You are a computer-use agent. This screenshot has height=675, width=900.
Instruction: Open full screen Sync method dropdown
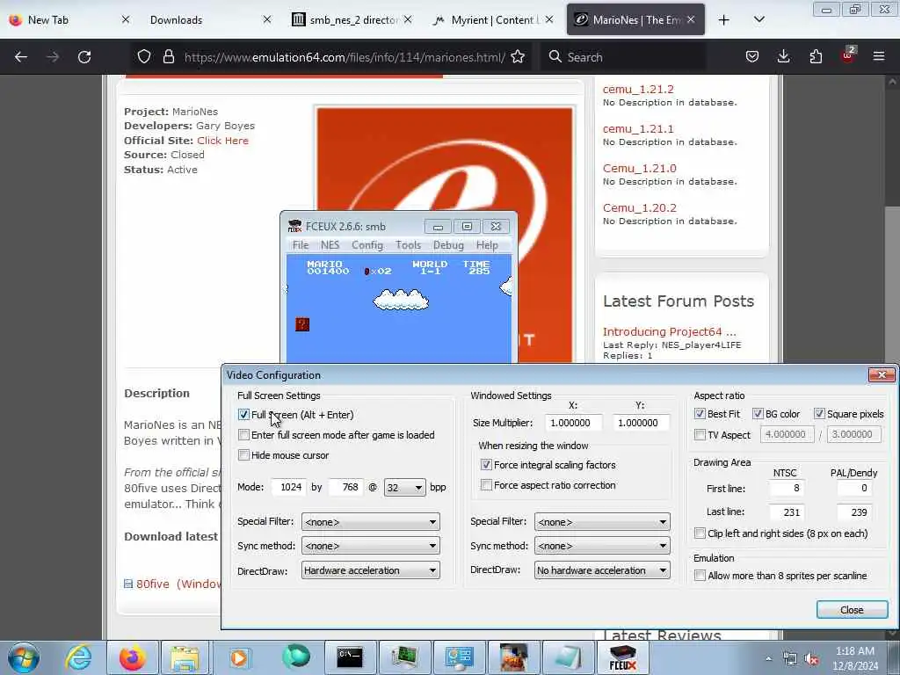(x=370, y=546)
